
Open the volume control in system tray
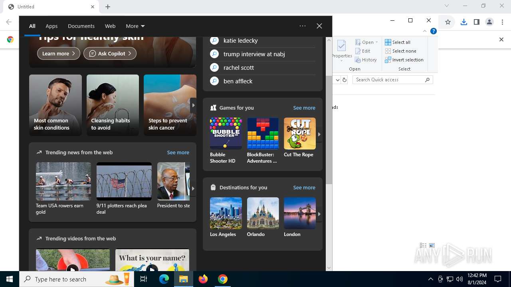(460, 279)
